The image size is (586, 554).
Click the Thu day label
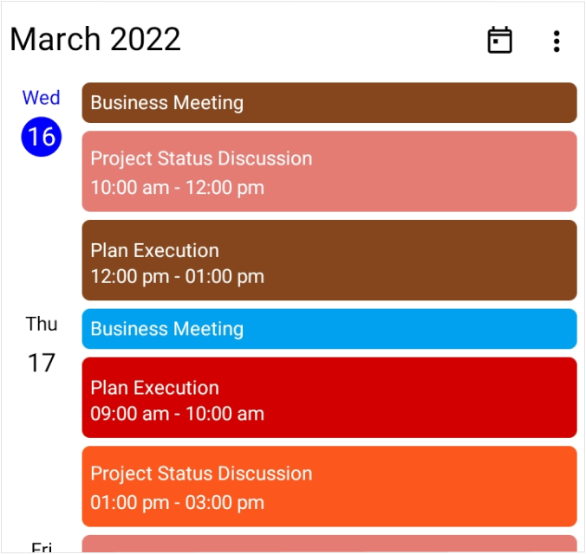coord(42,324)
